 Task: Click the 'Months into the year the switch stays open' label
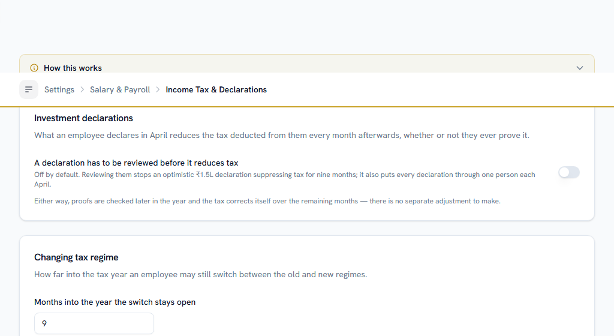(x=115, y=302)
